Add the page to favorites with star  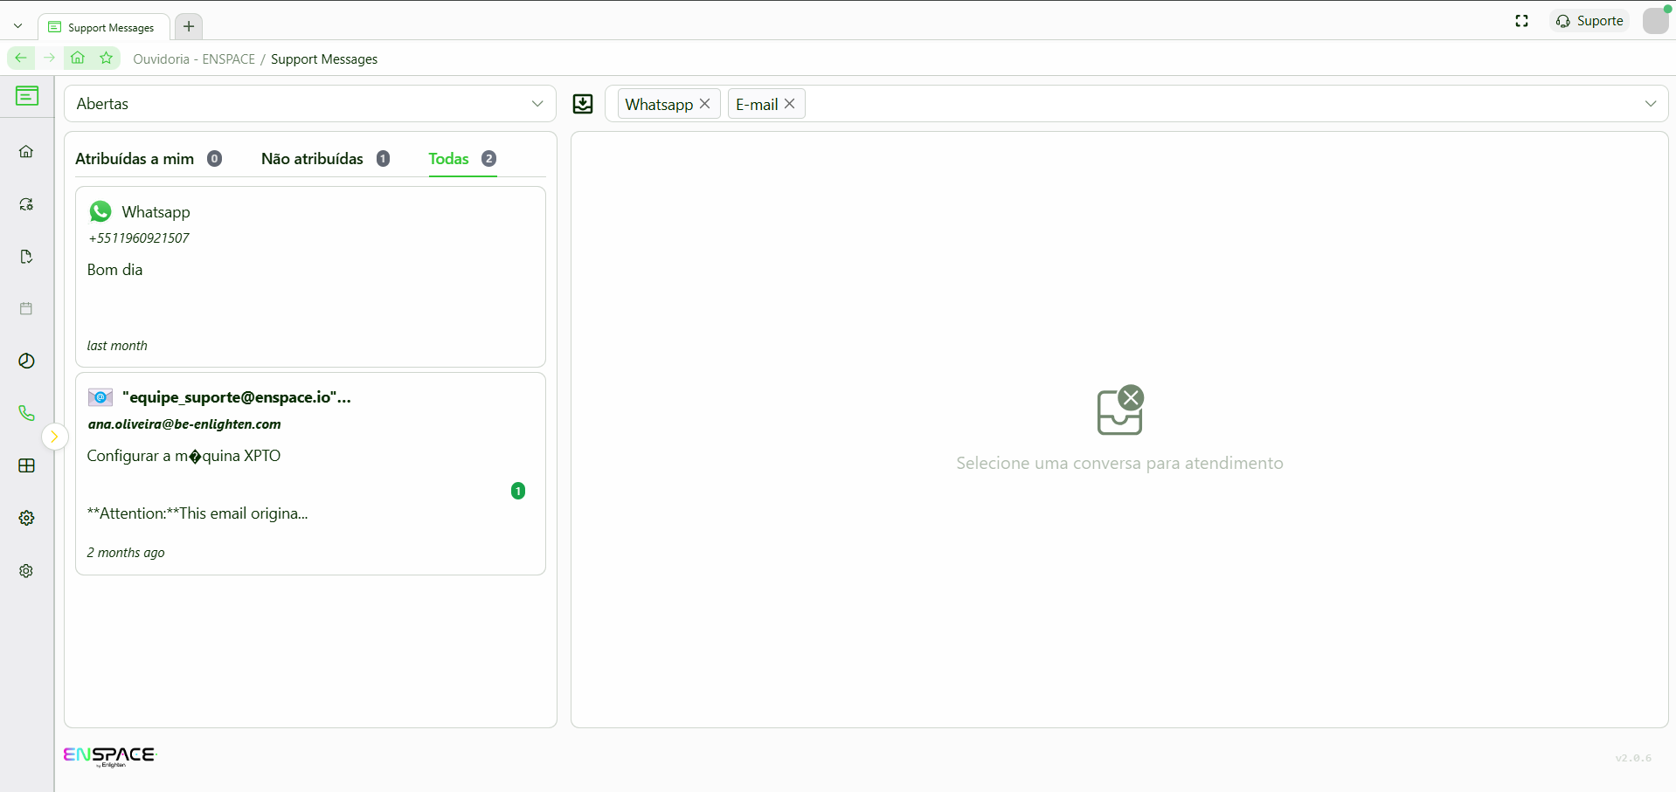[107, 59]
